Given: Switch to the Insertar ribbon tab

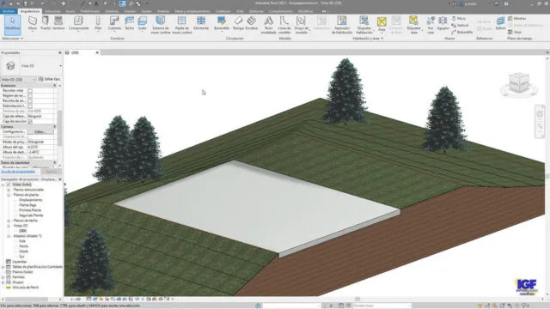Looking at the screenshot, I should tap(130, 11).
